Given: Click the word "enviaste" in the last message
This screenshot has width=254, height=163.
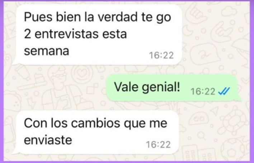Looking at the screenshot, I should [48, 140].
